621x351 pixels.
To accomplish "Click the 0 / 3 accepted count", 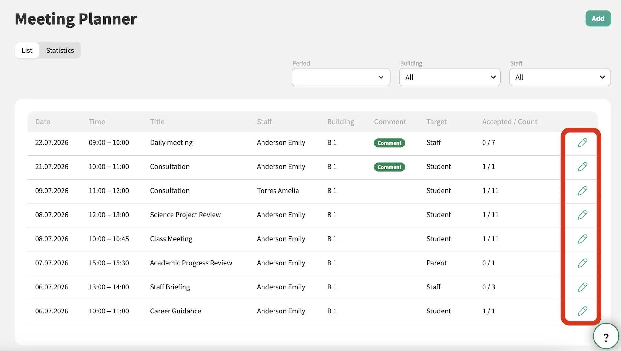I will [488, 287].
